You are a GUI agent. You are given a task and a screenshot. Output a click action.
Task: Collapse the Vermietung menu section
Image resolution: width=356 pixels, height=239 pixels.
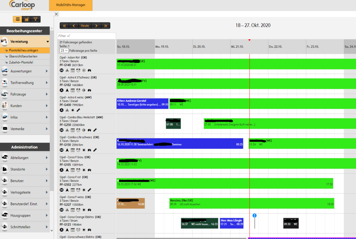(x=47, y=42)
